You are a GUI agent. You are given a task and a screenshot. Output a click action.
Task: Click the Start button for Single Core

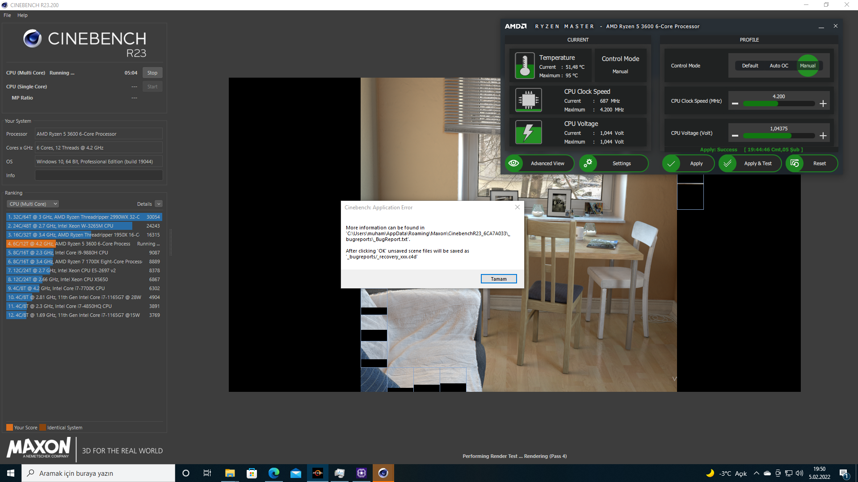pos(152,87)
